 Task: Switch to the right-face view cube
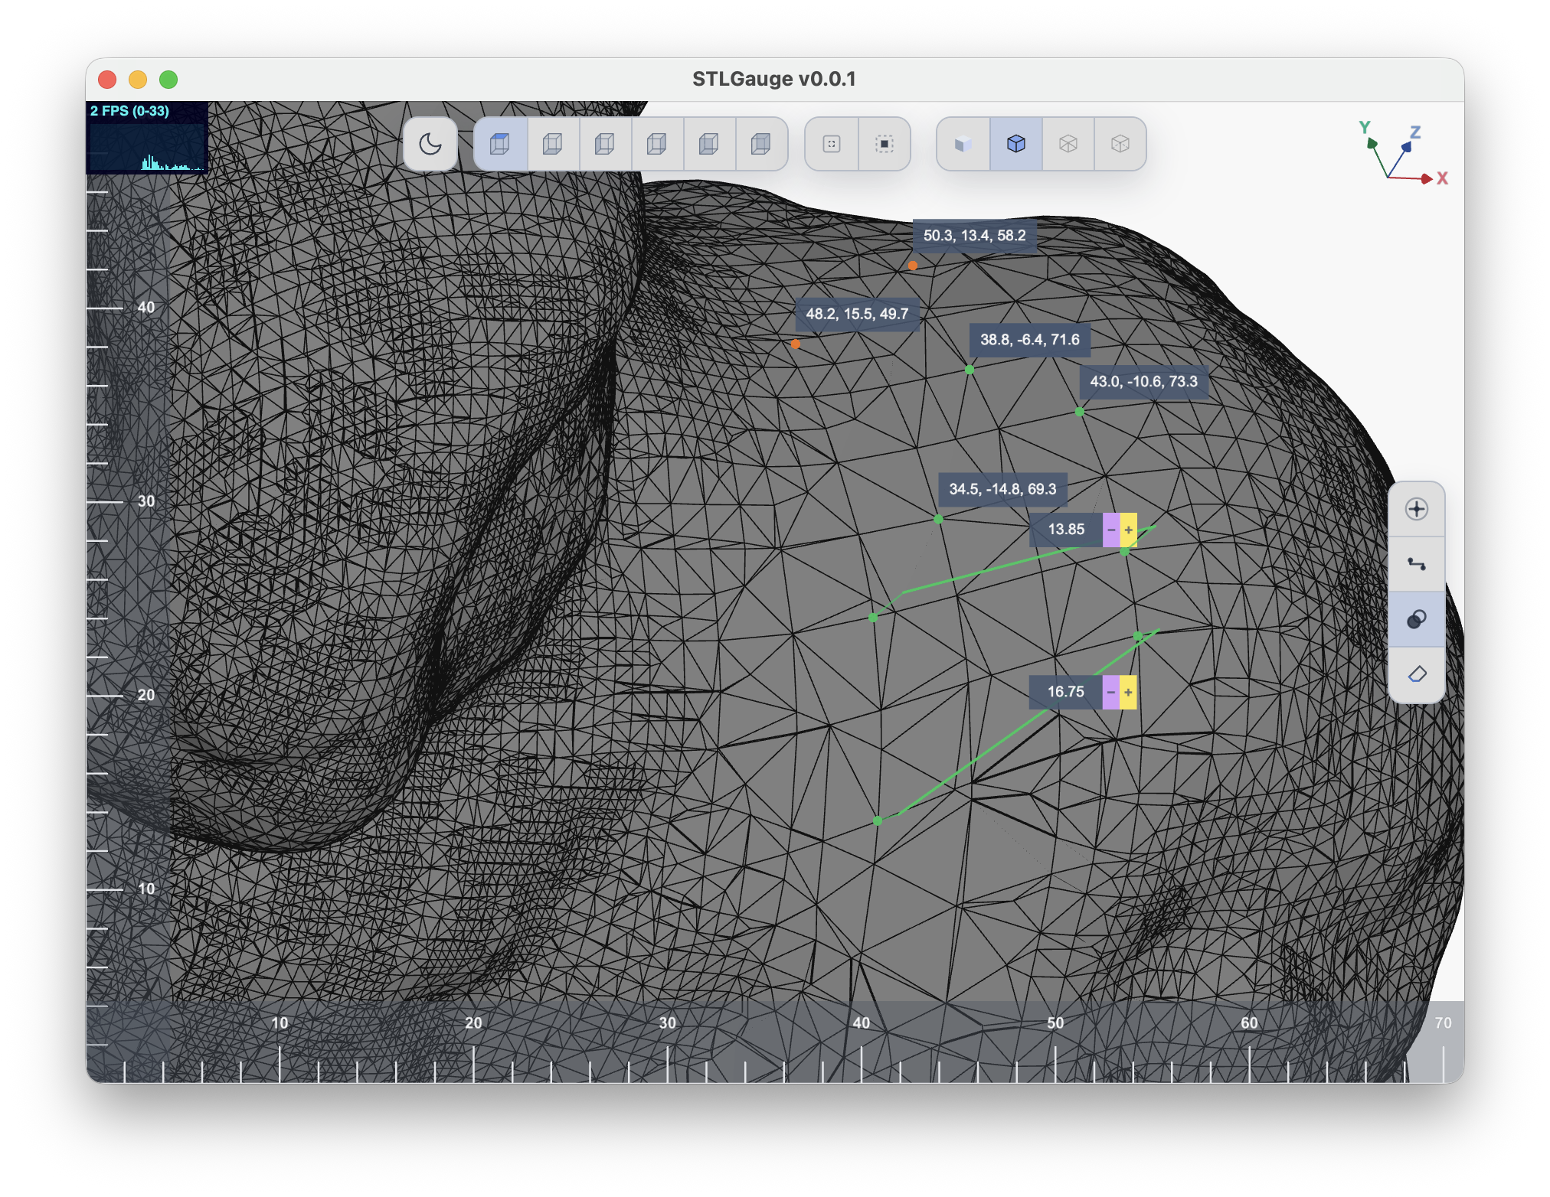coord(656,144)
